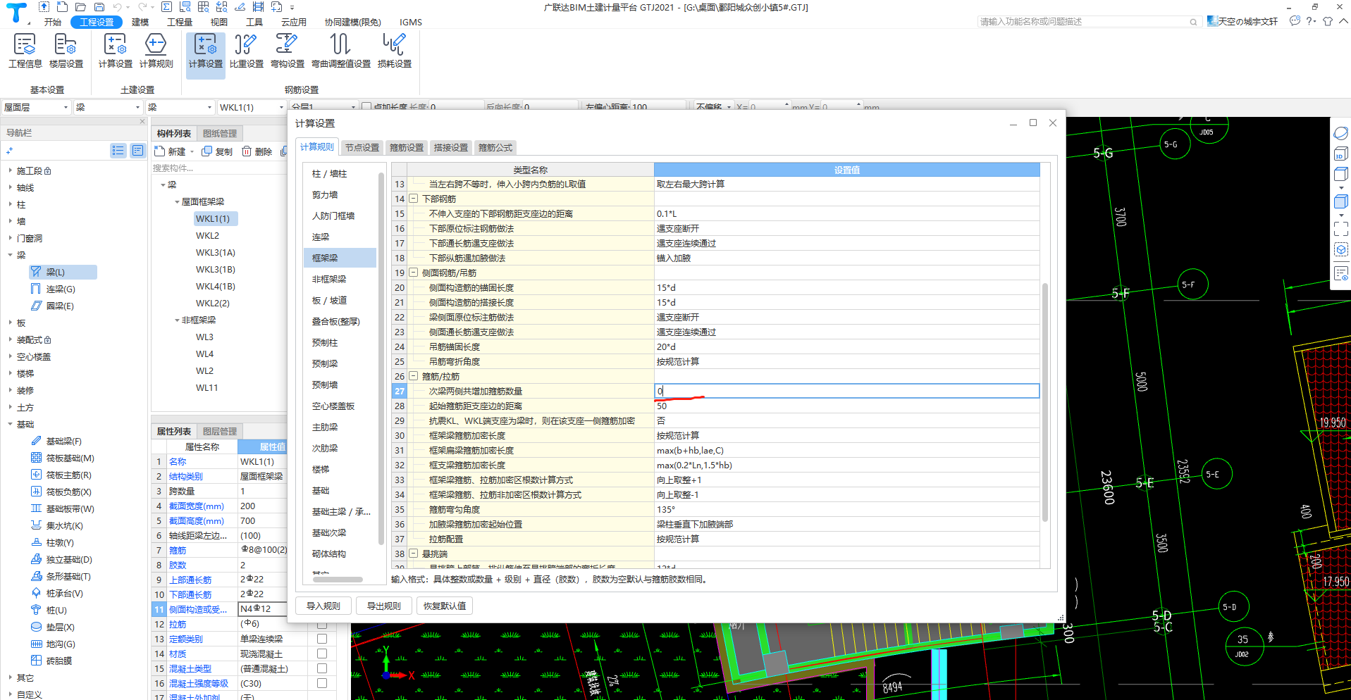This screenshot has width=1351, height=700.
Task: Open 工程信息 project info
Action: tap(25, 51)
